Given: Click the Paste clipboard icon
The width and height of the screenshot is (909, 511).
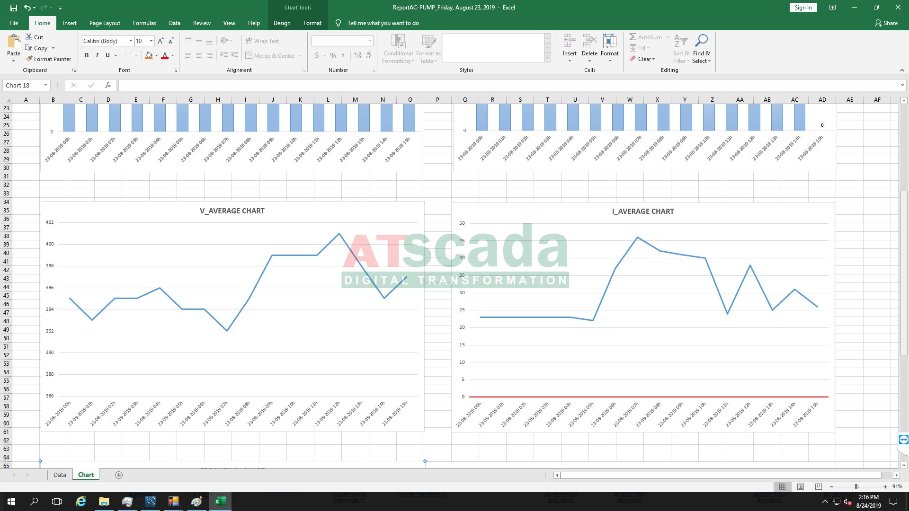Looking at the screenshot, I should point(14,42).
